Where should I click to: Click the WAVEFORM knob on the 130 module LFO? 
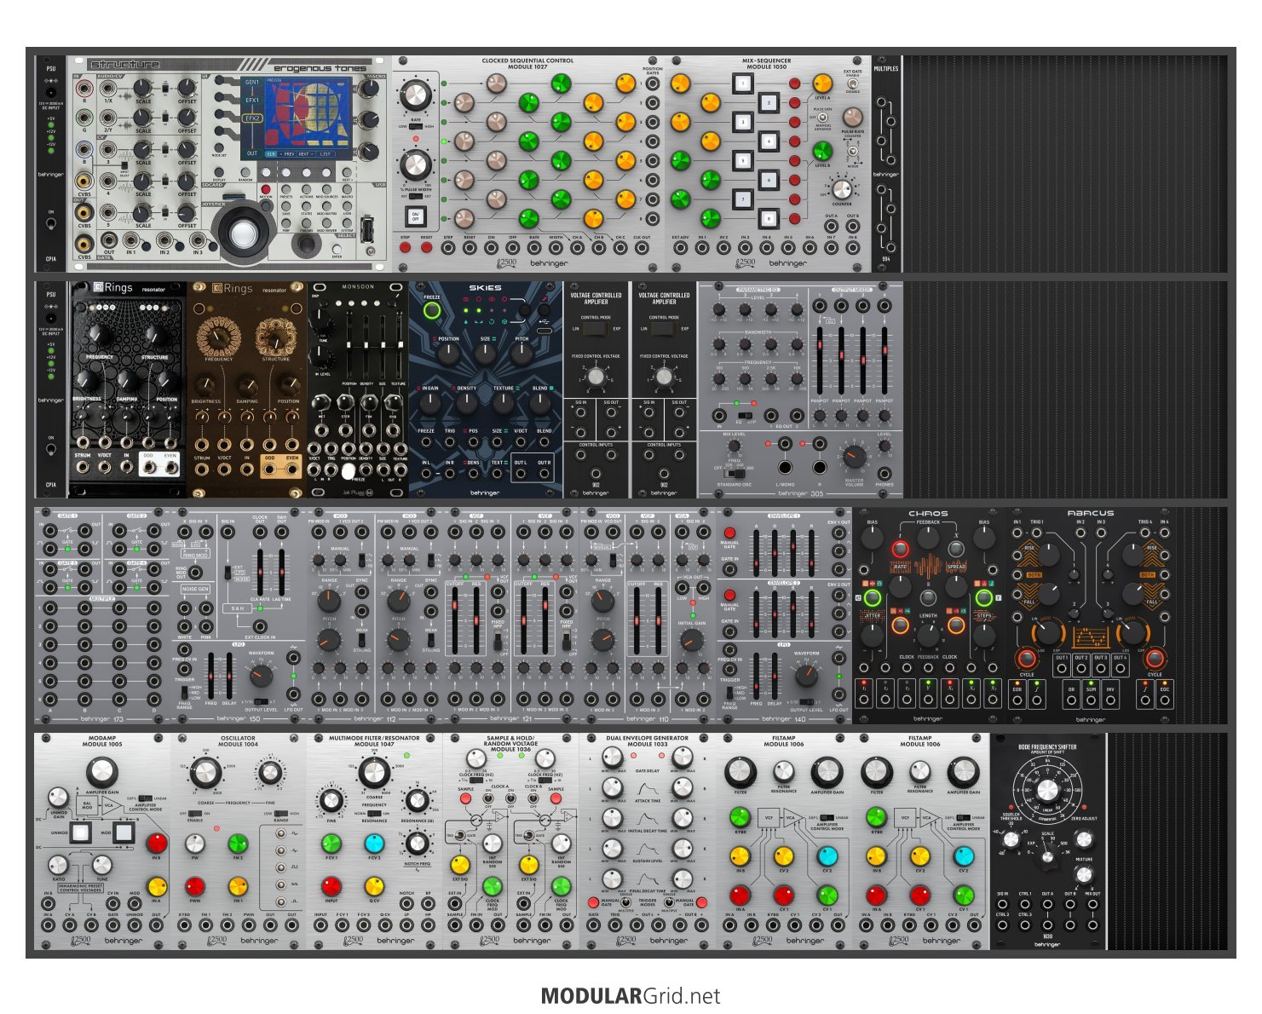(x=261, y=677)
